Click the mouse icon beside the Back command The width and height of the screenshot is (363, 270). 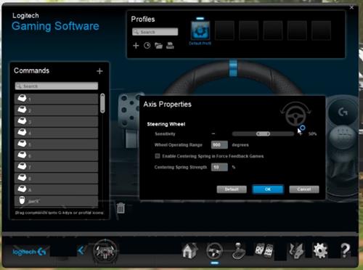[22, 200]
